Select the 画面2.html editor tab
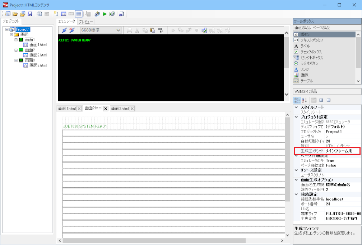This screenshot has width=362, height=245. coord(93,108)
